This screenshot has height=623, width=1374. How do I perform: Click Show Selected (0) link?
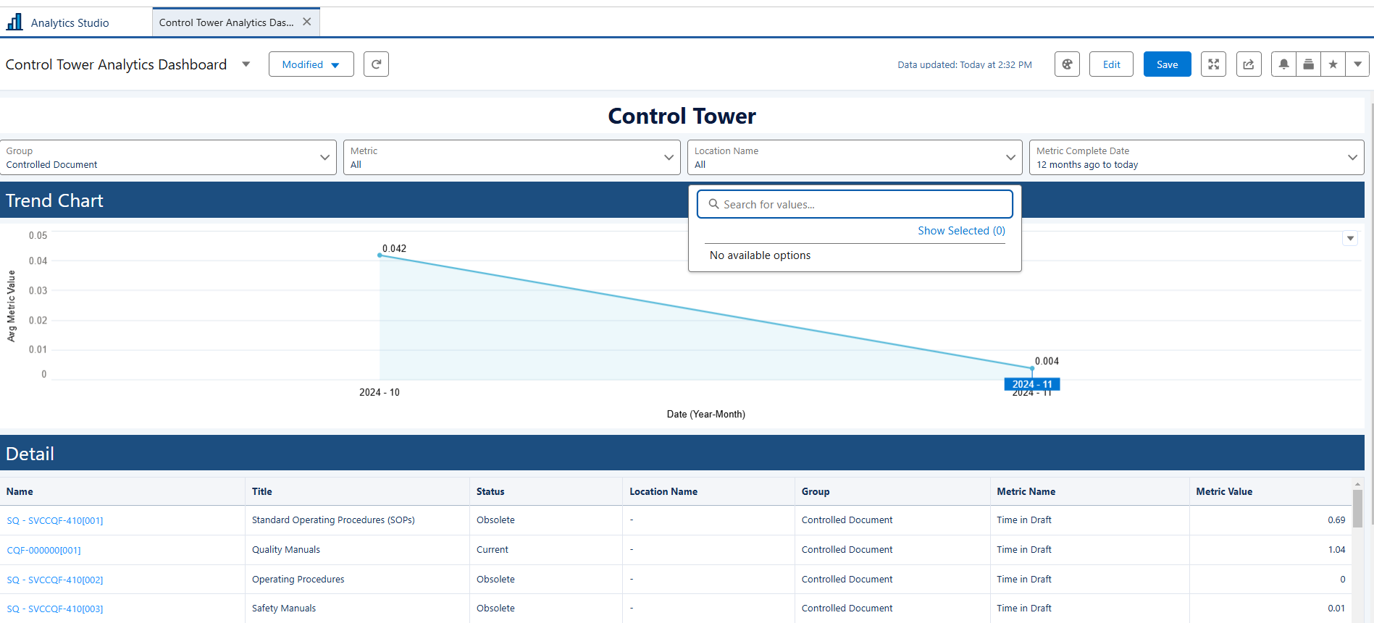(961, 231)
